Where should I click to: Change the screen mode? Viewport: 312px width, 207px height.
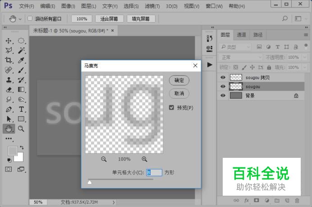click(x=21, y=170)
